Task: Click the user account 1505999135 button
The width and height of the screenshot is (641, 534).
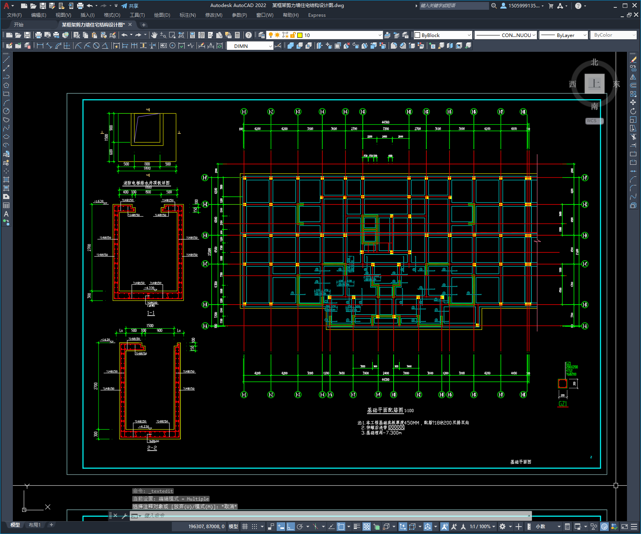Action: click(x=522, y=6)
